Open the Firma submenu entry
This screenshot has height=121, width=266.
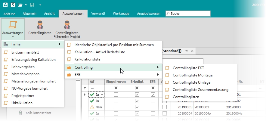[x=33, y=44]
